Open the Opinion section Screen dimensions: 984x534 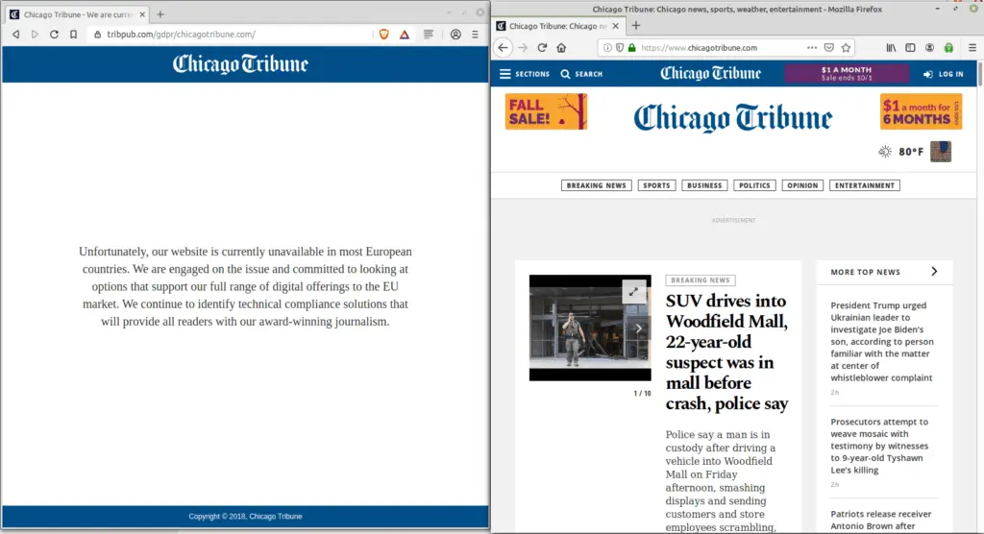tap(802, 185)
